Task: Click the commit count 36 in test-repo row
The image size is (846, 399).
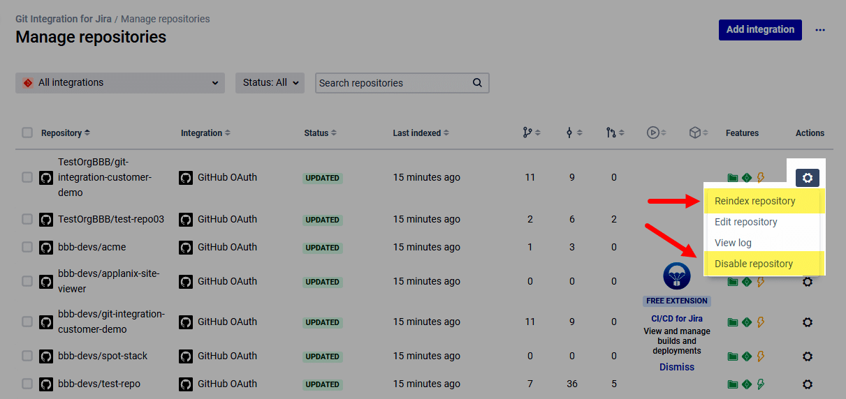Action: [x=572, y=384]
